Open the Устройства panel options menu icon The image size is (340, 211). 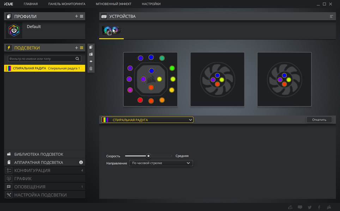click(x=331, y=17)
